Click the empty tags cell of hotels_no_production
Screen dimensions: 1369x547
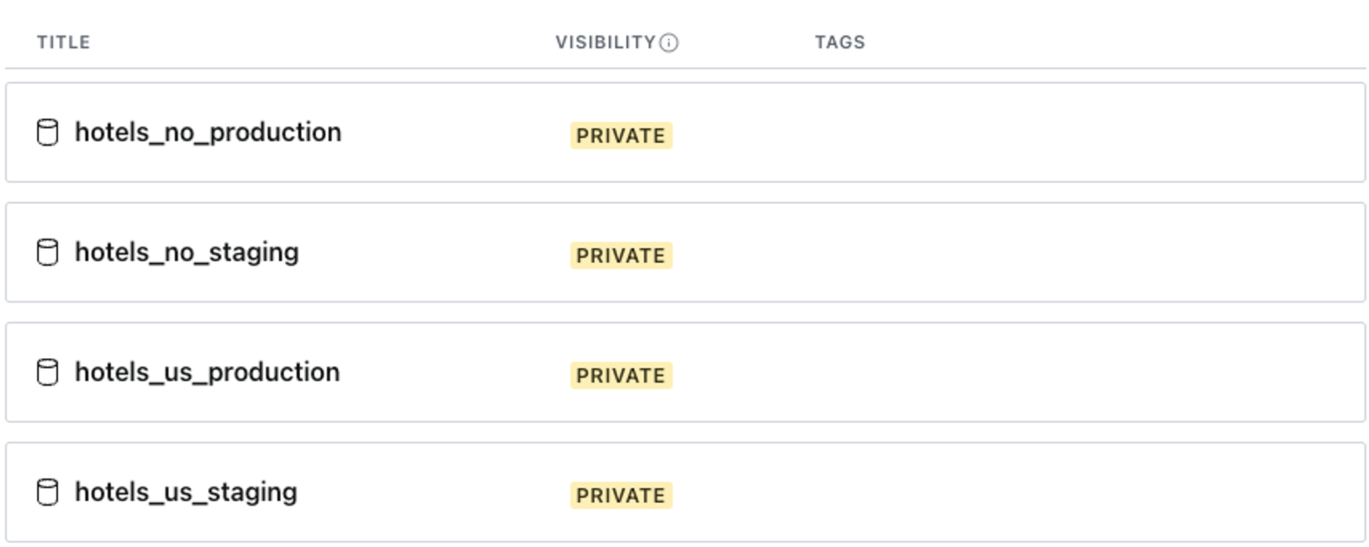[998, 132]
